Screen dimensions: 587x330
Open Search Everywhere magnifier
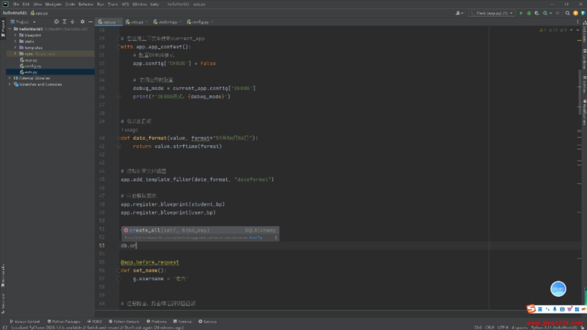[x=567, y=13]
